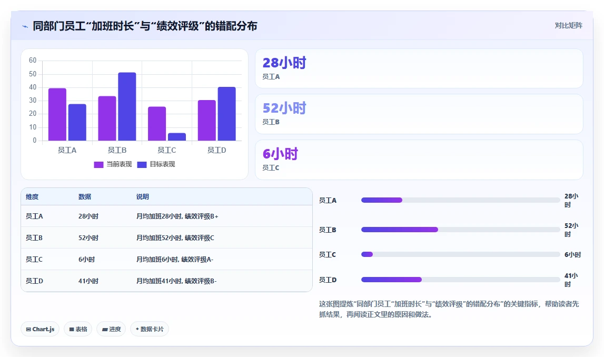This screenshot has height=357, width=604.
Task: Click the purple 当前表现 bar for 员工A
Action: click(57, 115)
